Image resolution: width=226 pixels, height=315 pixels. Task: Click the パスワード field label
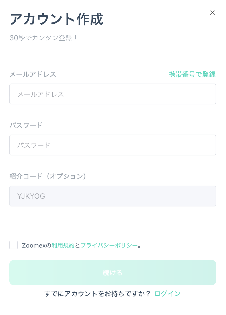tap(26, 125)
